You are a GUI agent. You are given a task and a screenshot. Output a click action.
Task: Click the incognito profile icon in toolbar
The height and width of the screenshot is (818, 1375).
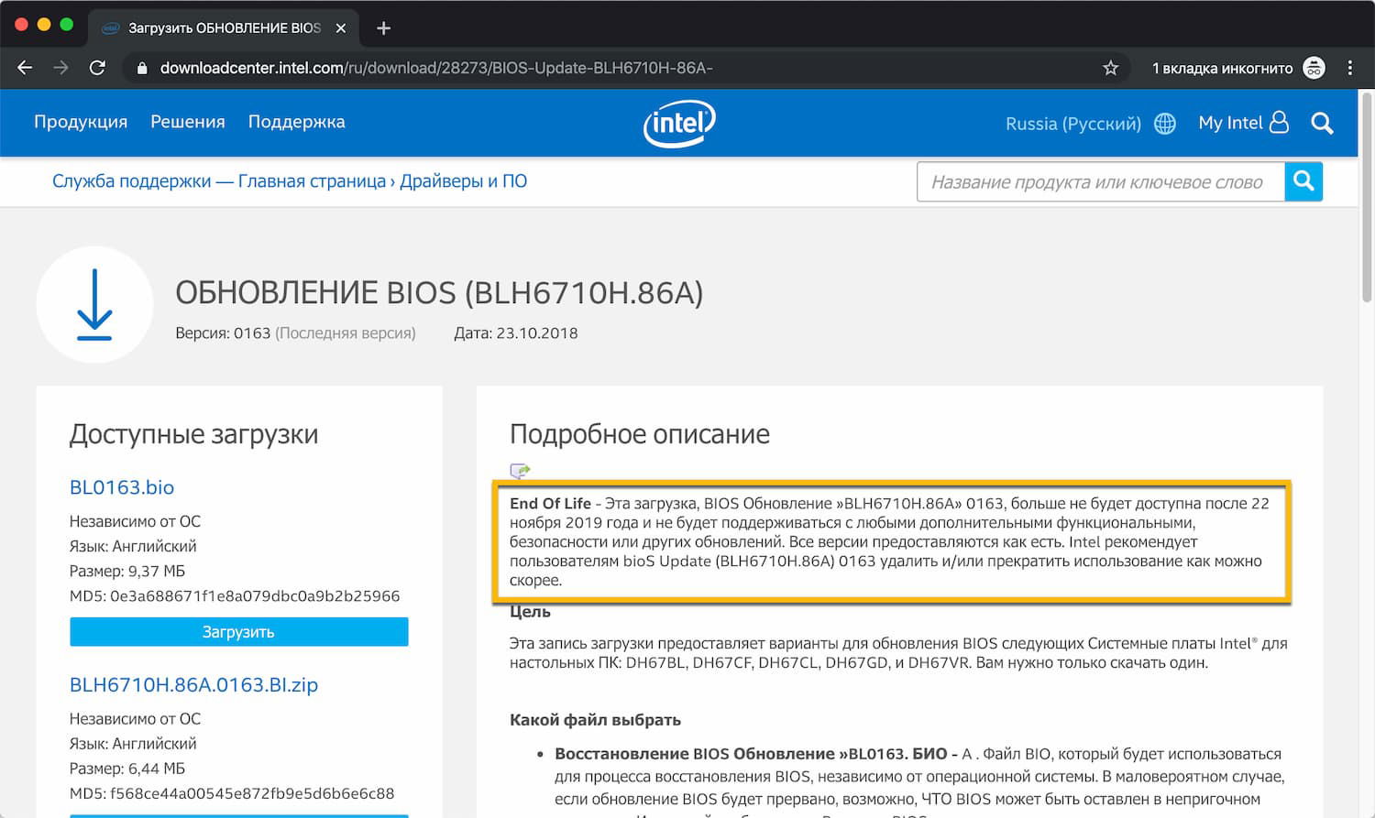point(1314,67)
